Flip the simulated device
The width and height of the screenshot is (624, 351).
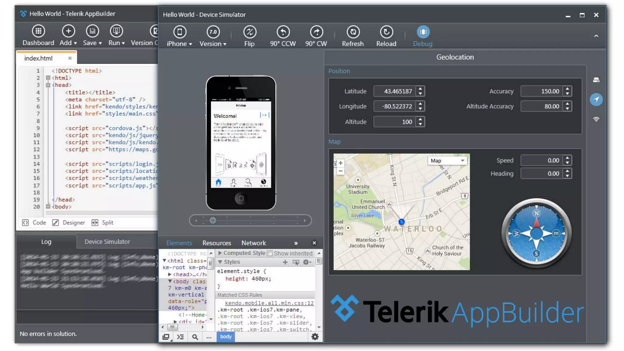[250, 36]
